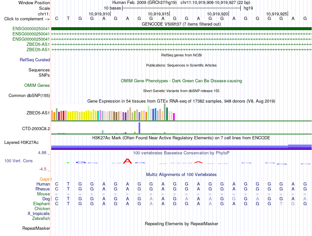Viewport: 312px width, 236px height.
Task: Click the only T base in the reference sequence row
Action: (68, 19)
